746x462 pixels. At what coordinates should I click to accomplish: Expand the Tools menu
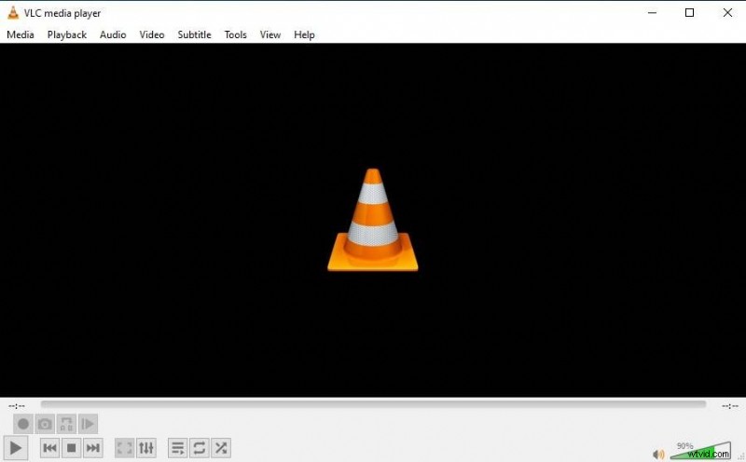[235, 34]
